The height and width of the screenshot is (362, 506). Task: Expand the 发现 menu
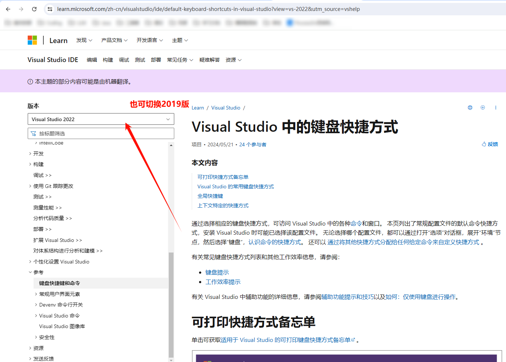(x=84, y=40)
